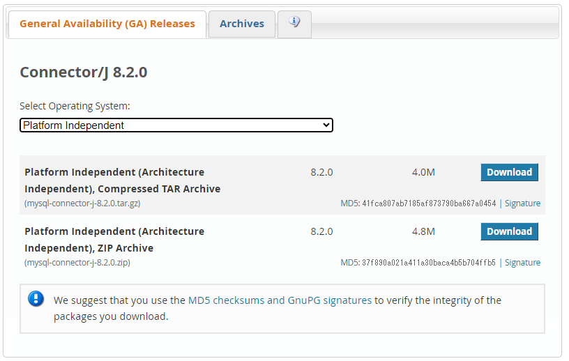Click the blue exclamation notice icon
The height and width of the screenshot is (361, 569).
[36, 299]
